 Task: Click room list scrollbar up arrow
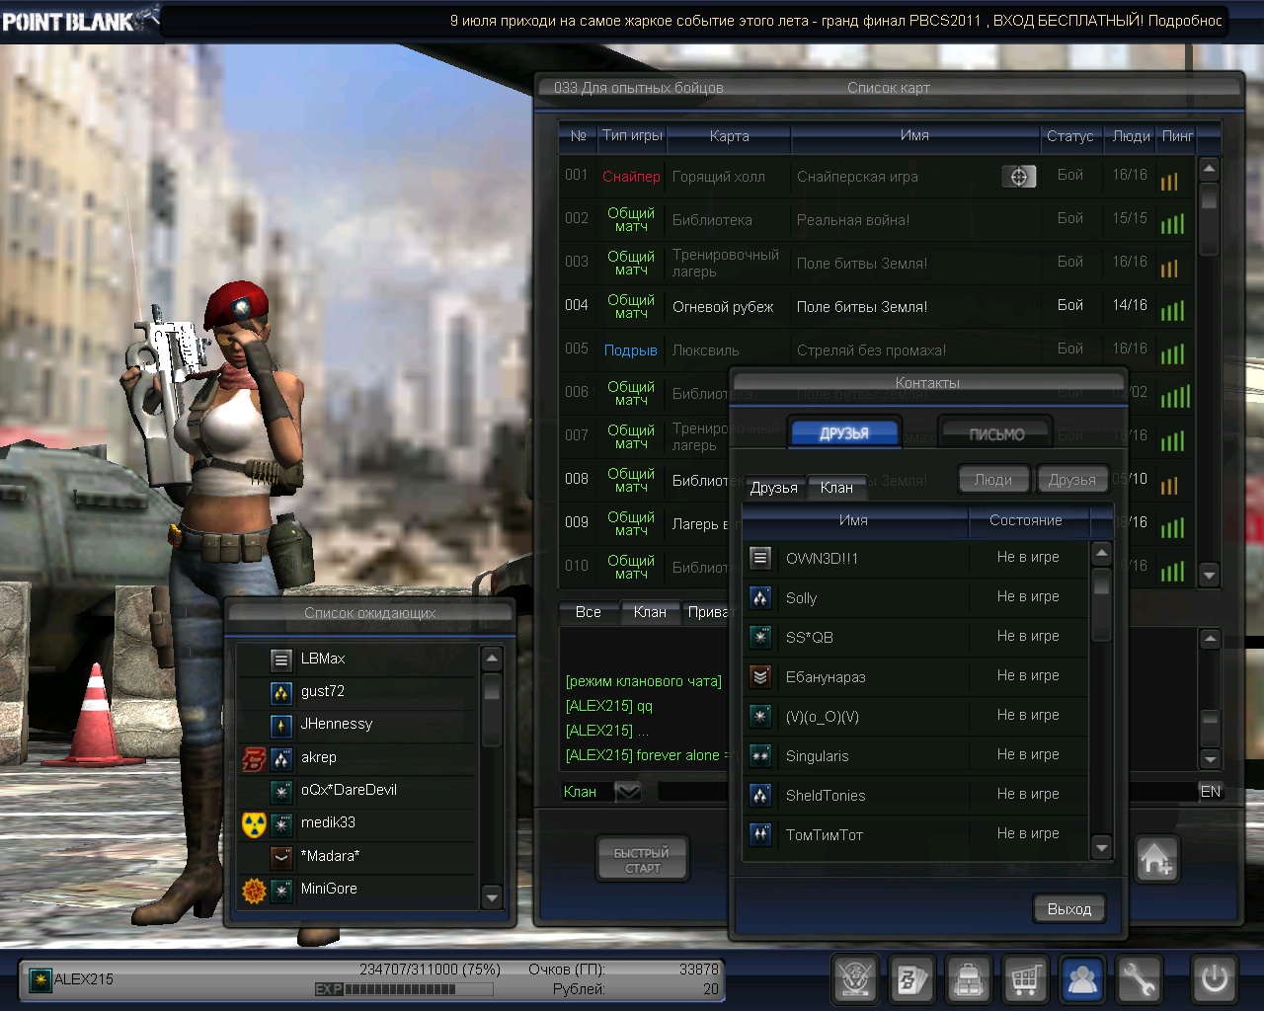point(1209,169)
